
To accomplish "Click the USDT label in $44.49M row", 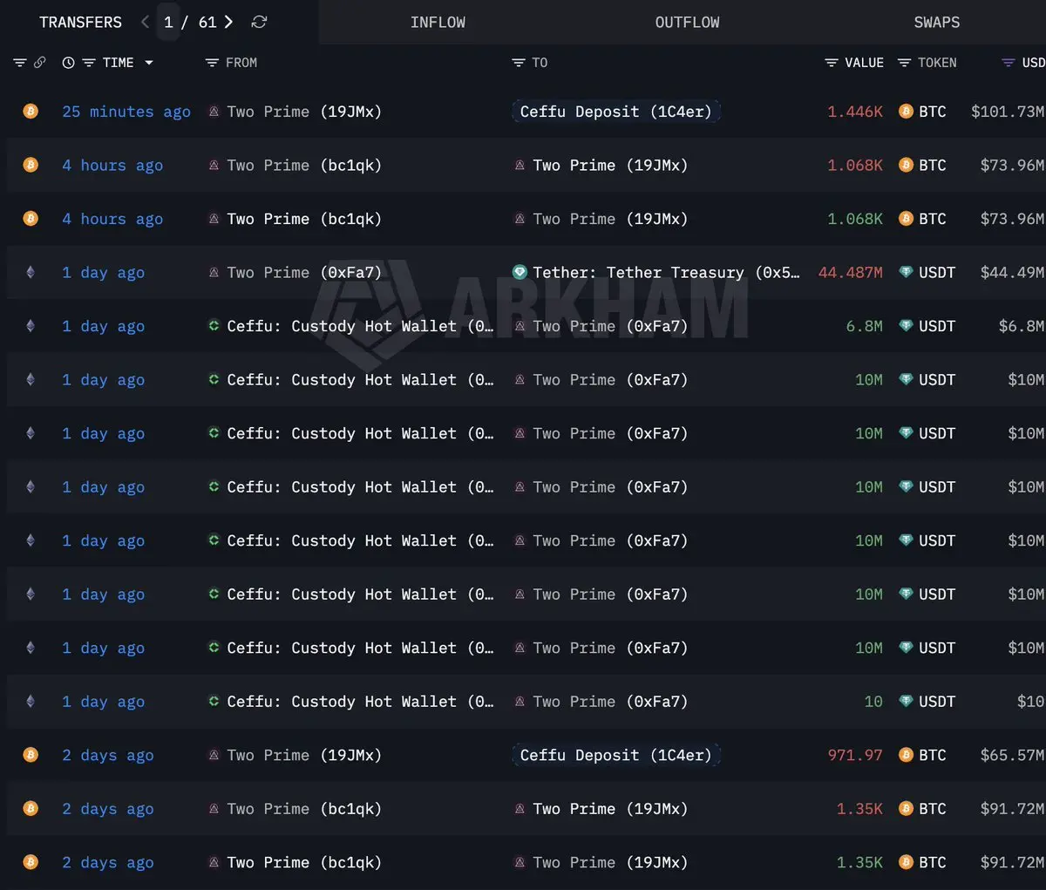I will point(937,273).
